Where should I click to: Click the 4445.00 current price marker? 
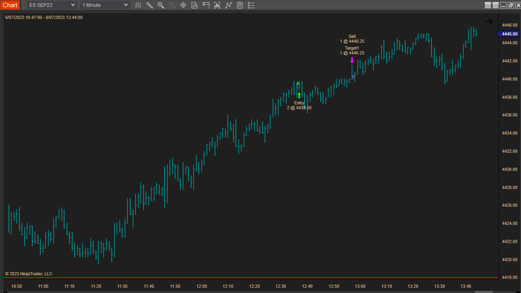pos(508,34)
